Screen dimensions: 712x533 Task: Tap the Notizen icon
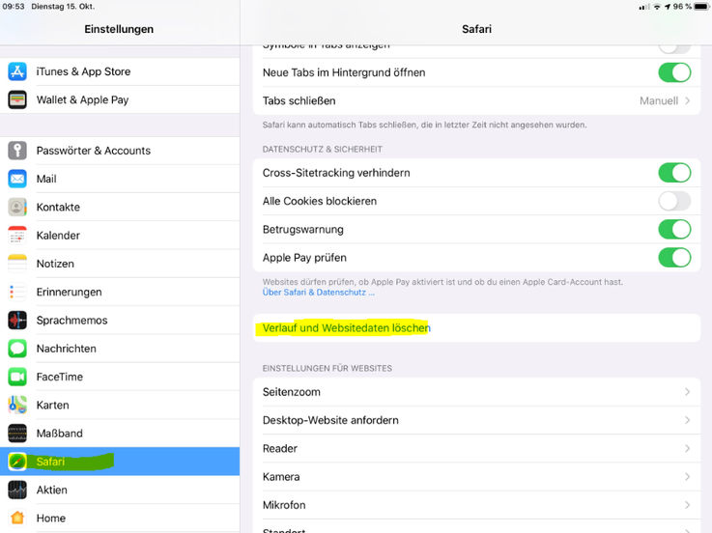[x=17, y=264]
